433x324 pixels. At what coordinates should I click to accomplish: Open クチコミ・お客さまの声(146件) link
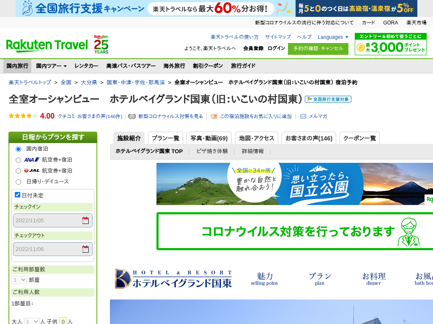click(90, 116)
